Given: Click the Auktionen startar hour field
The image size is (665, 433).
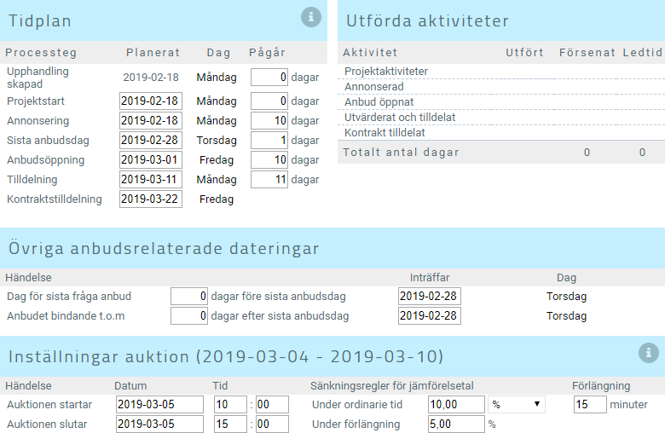Looking at the screenshot, I should (x=230, y=405).
